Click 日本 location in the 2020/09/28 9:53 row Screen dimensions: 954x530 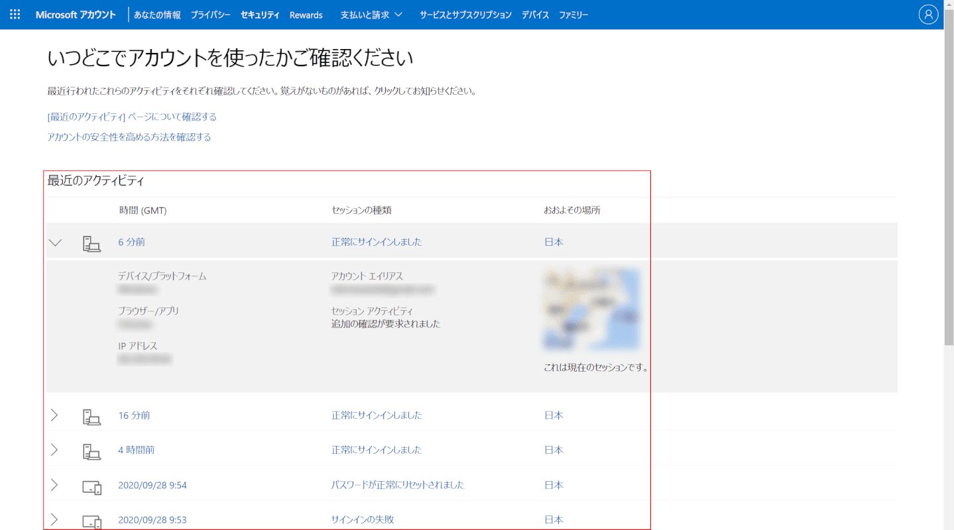(554, 519)
